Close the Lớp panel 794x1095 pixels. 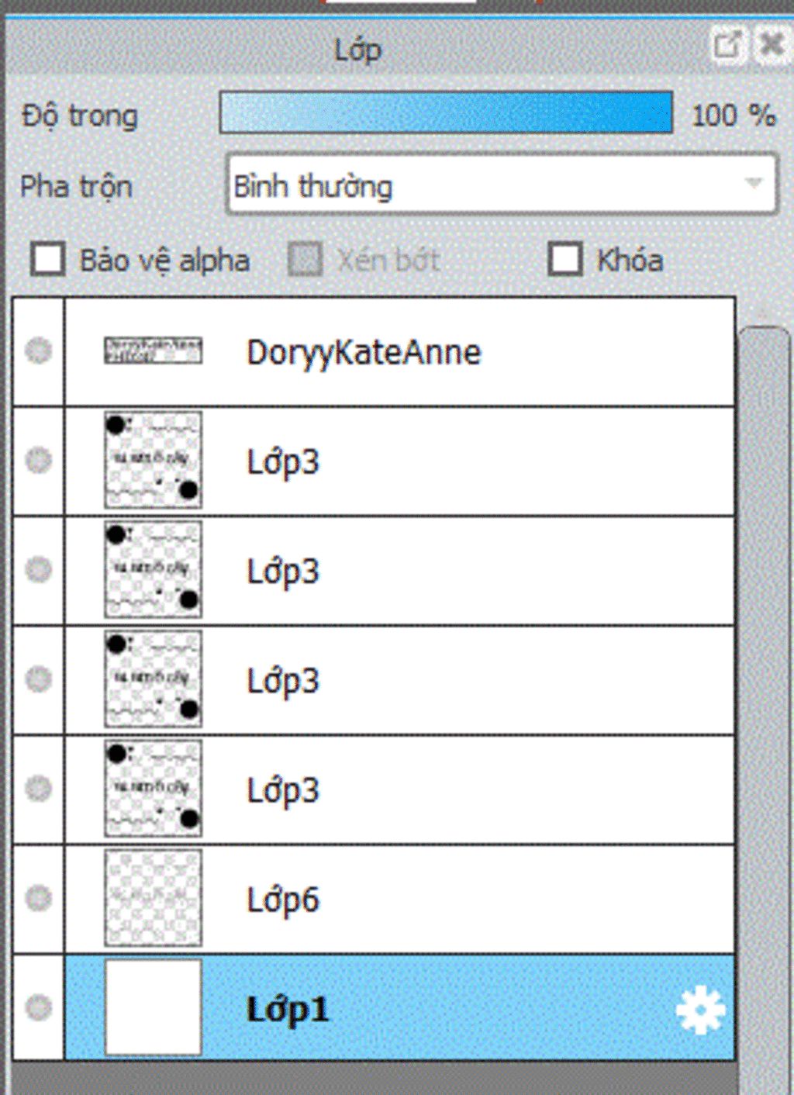pyautogui.click(x=772, y=45)
